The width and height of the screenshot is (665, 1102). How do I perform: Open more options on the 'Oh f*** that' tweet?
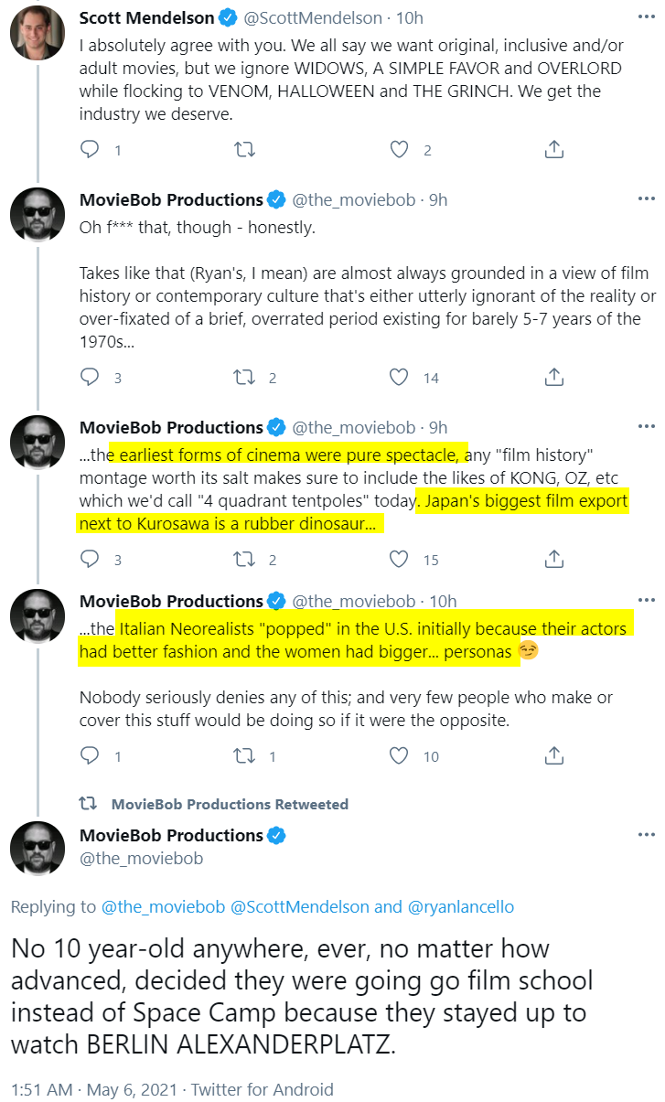[647, 199]
